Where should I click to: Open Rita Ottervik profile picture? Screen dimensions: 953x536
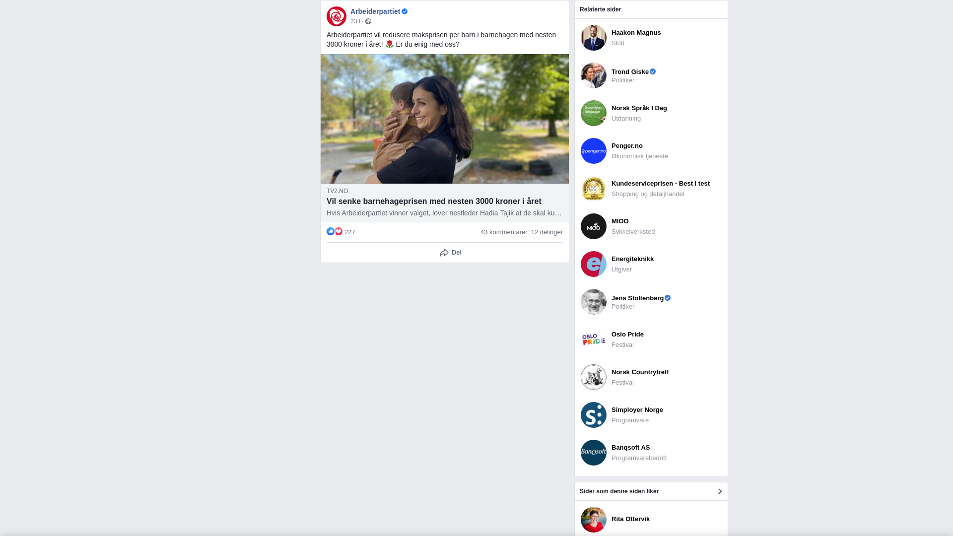594,520
